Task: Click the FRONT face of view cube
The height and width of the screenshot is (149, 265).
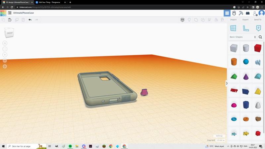Action: point(10,33)
